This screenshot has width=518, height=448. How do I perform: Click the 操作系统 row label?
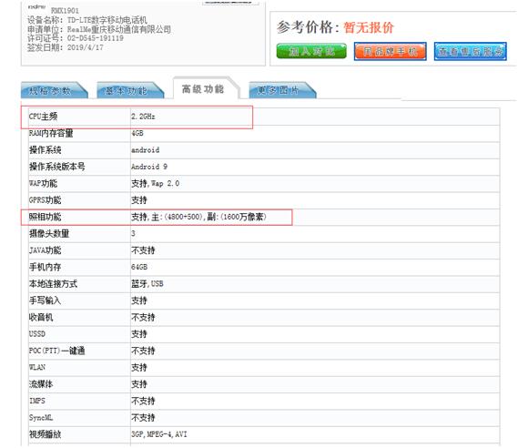[46, 150]
